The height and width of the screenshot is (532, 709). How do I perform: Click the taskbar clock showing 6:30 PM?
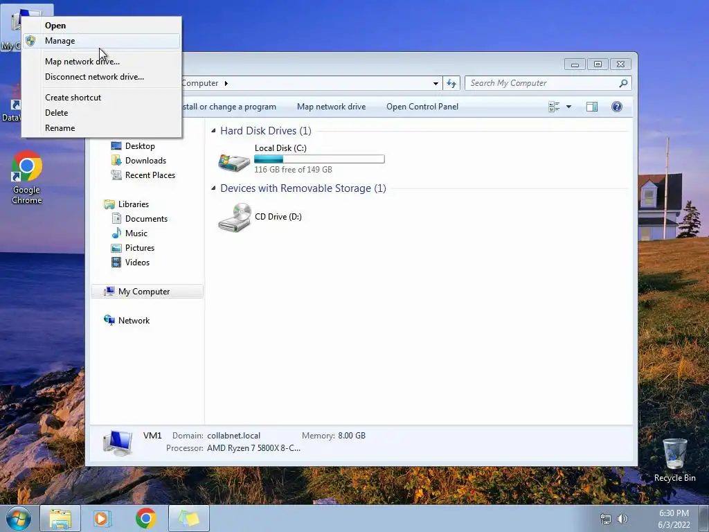(674, 519)
